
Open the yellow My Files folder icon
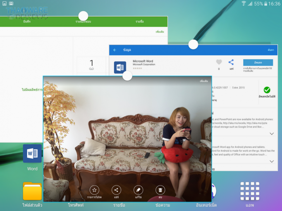[33, 191]
